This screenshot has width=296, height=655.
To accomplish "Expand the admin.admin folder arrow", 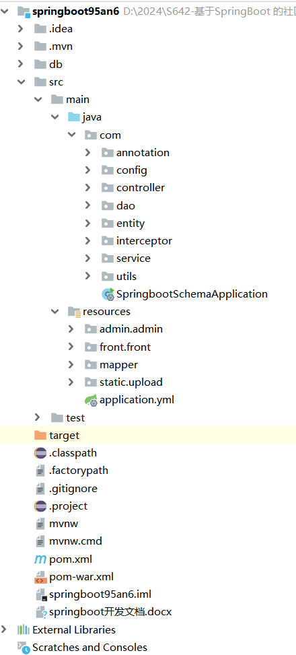I will coord(71,329).
